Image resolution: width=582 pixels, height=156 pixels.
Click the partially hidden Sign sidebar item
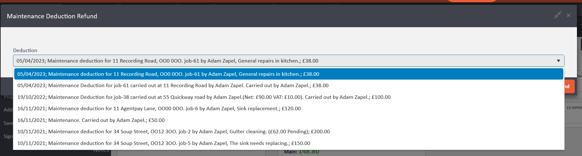8,136
